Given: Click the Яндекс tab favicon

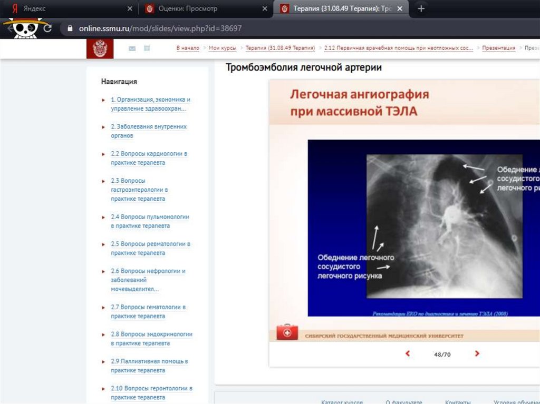Looking at the screenshot, I should coord(15,8).
